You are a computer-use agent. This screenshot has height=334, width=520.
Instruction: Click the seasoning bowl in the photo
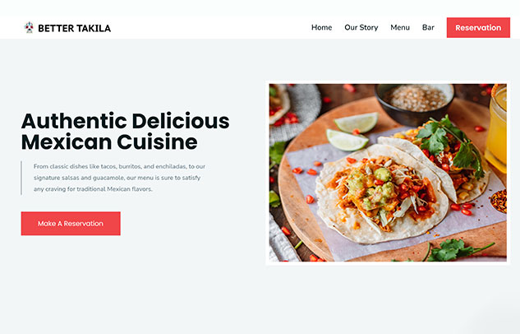(415, 101)
